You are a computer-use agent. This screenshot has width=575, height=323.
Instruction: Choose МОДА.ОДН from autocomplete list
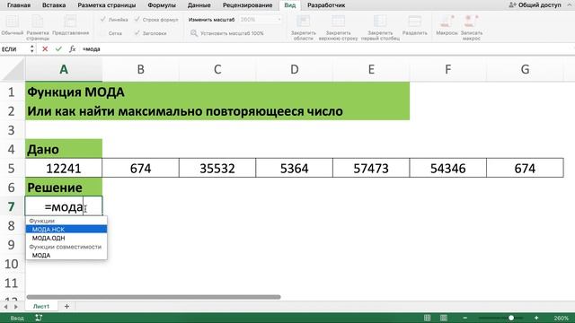tap(66, 238)
